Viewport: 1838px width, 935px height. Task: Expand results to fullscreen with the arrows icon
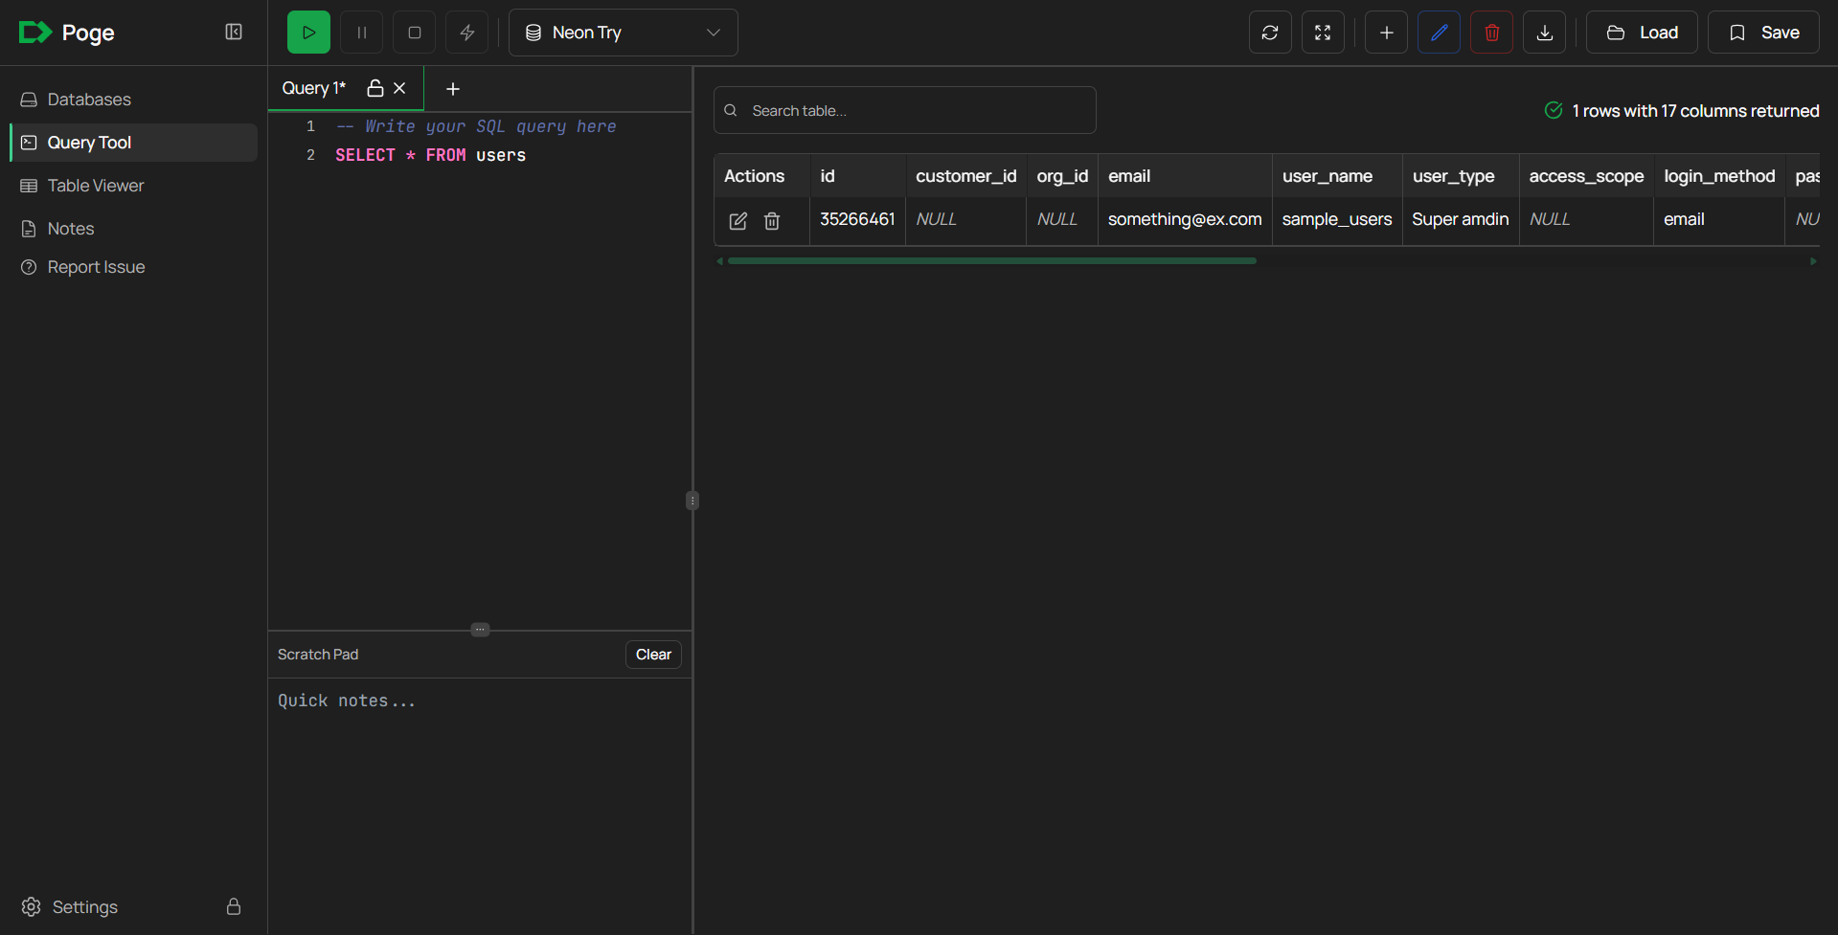click(x=1322, y=32)
